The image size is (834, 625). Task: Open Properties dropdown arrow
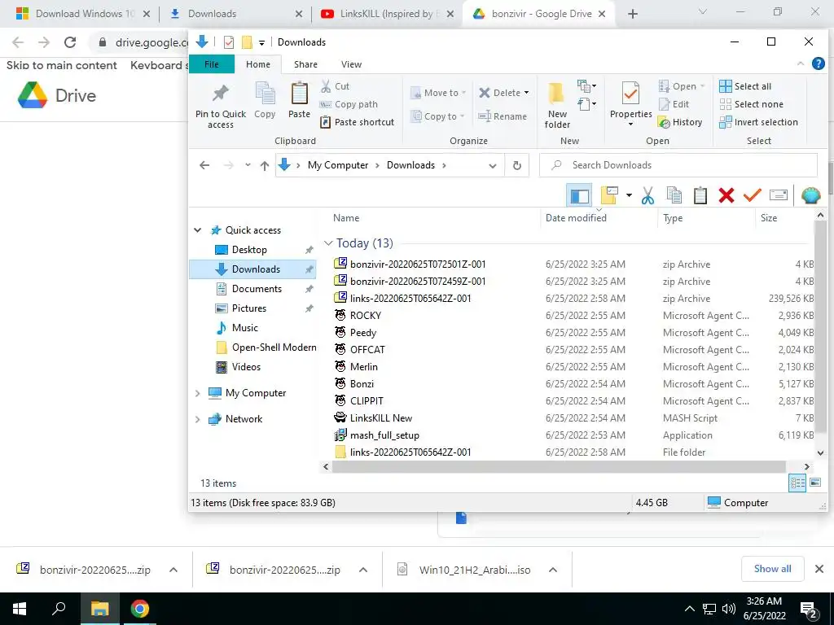click(631, 125)
